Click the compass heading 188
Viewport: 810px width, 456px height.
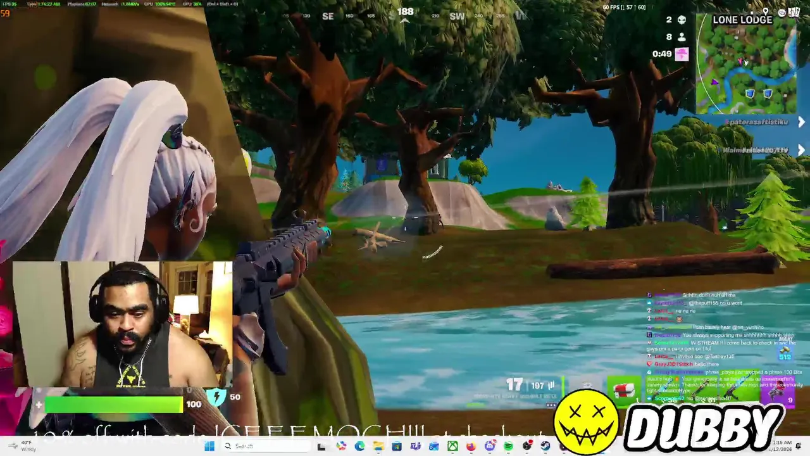click(405, 11)
